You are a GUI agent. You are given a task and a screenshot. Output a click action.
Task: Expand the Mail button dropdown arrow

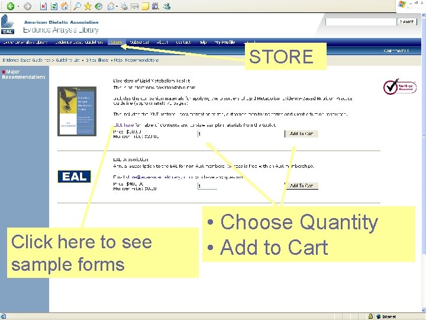tap(117, 7)
